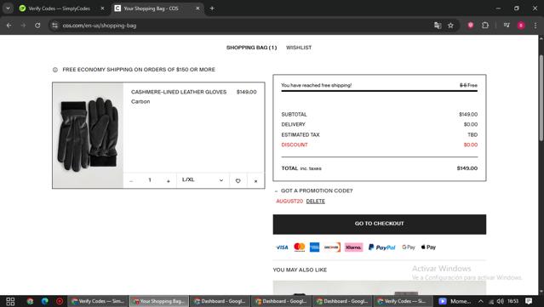Open the leather gloves product image
This screenshot has width=544, height=307.
pos(89,135)
